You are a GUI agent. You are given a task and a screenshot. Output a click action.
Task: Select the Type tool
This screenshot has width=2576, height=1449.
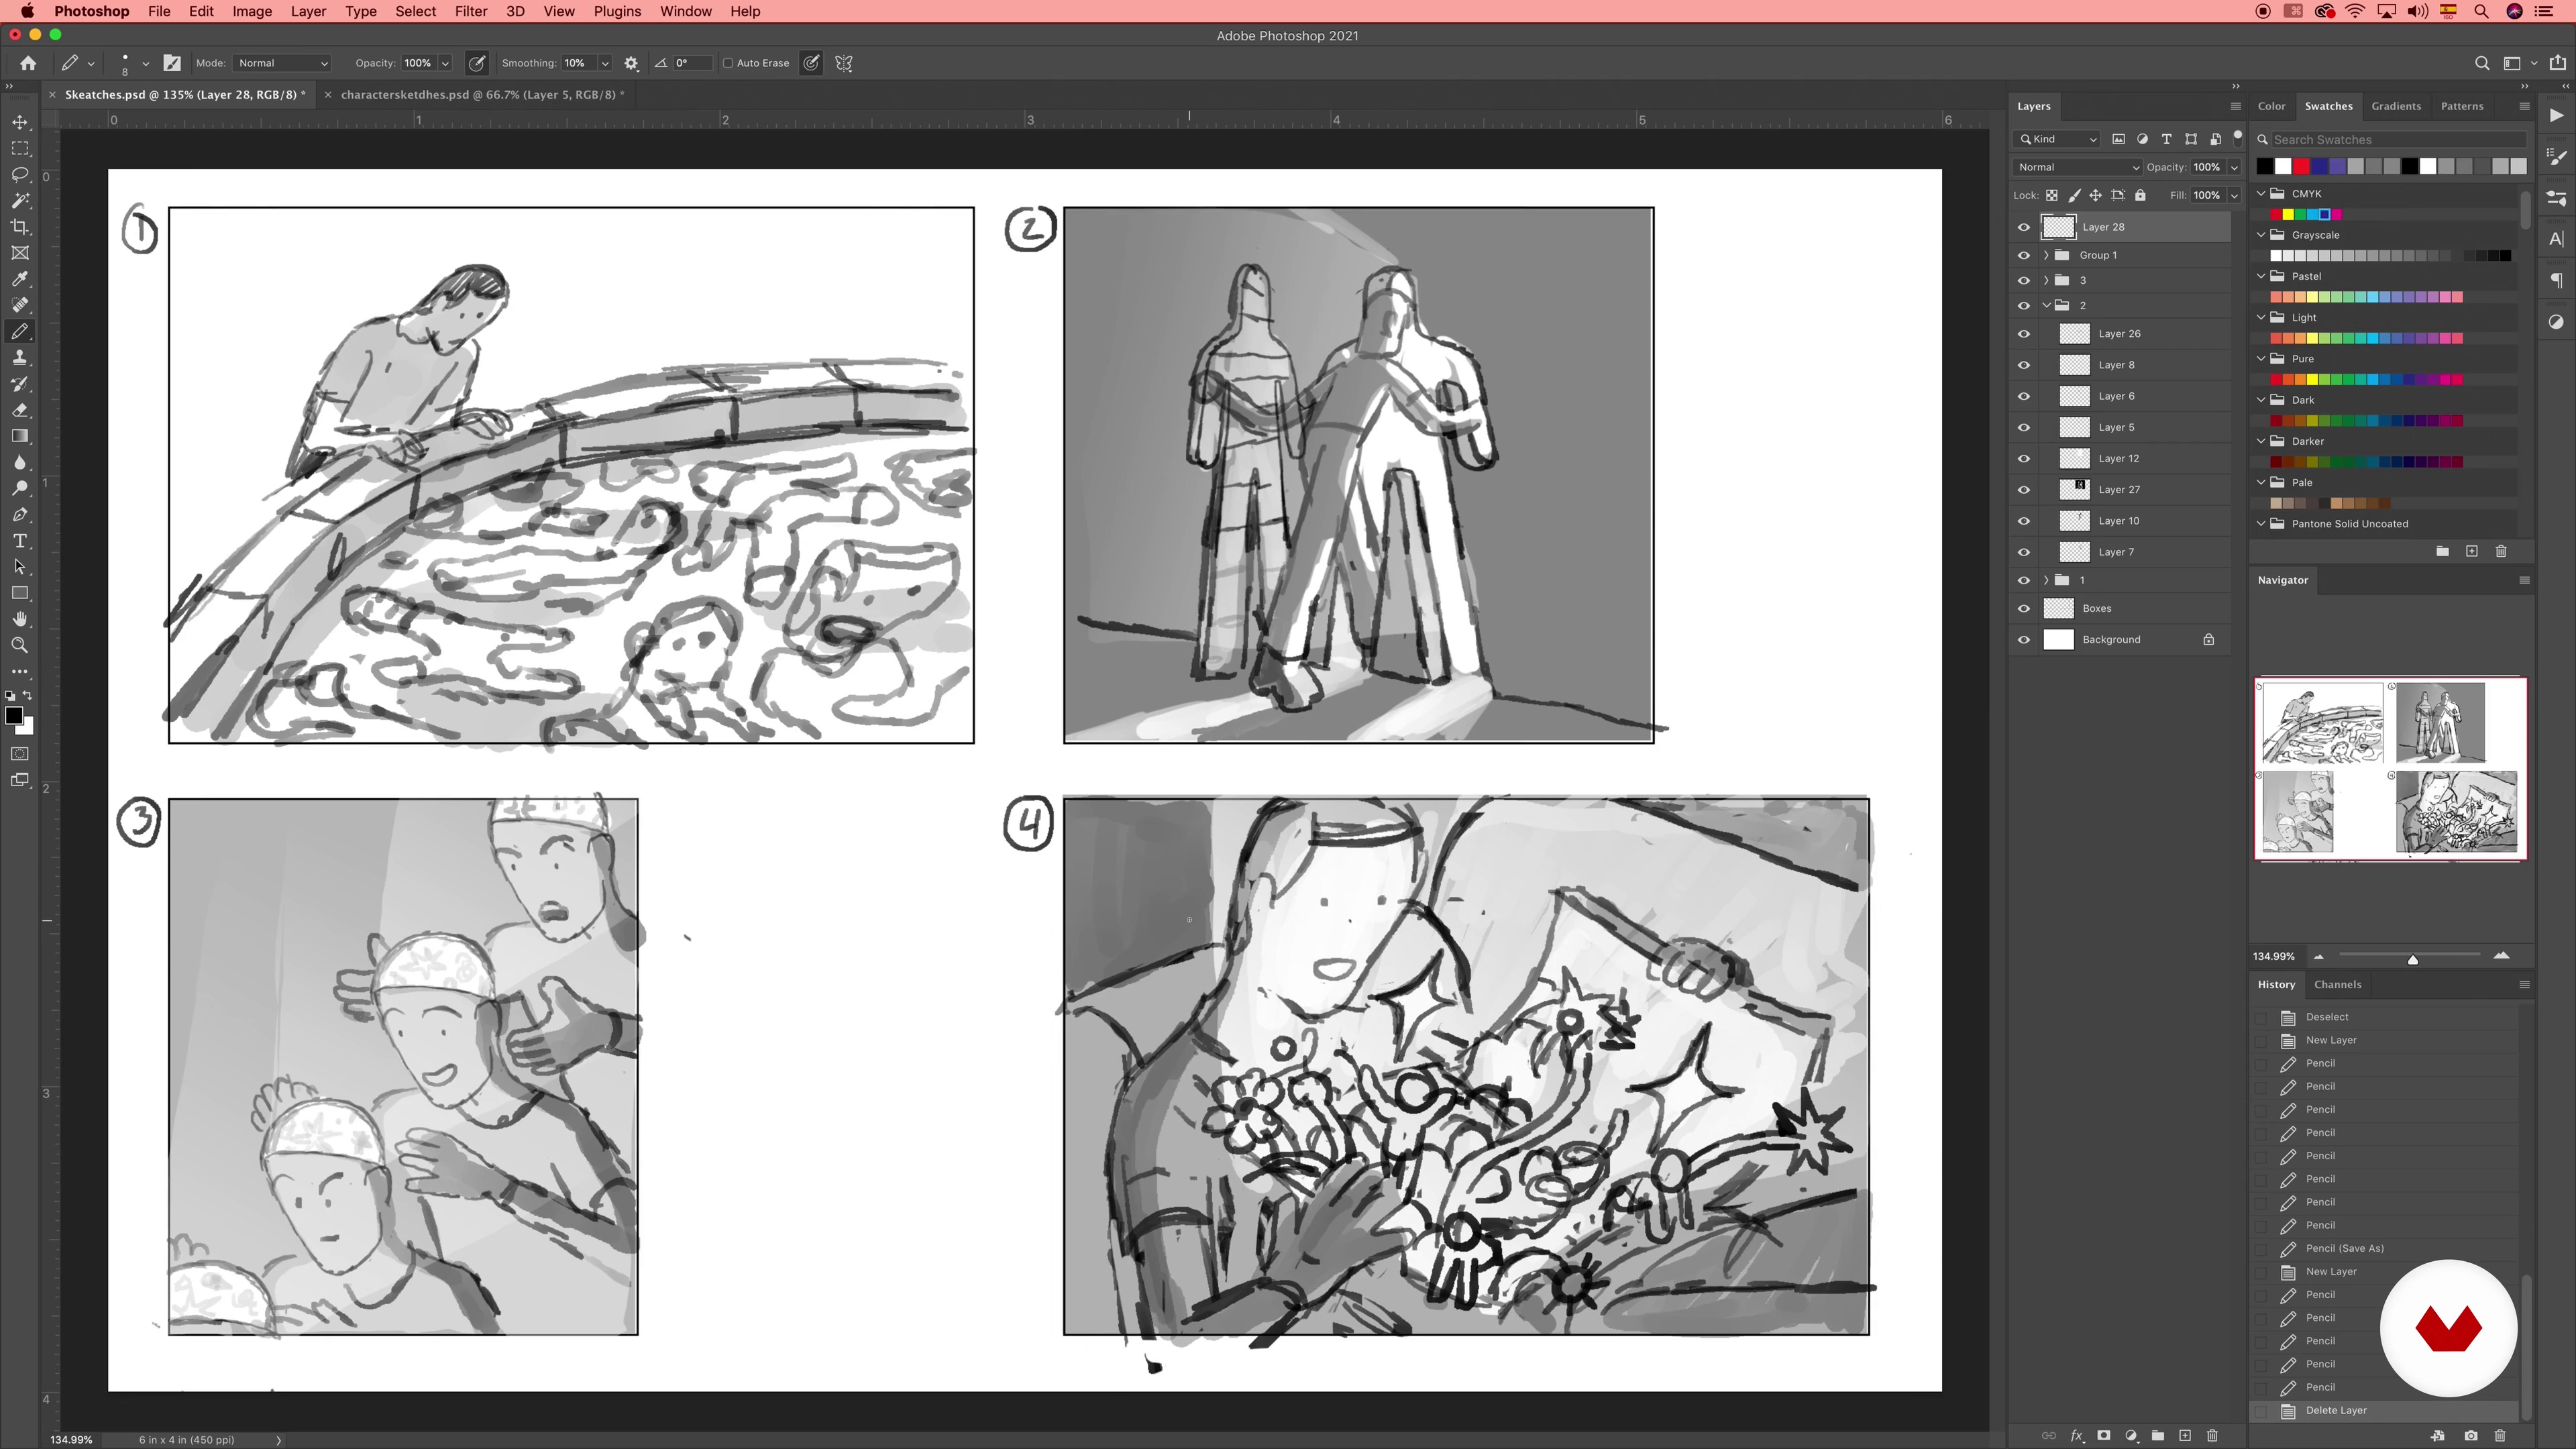click(20, 541)
